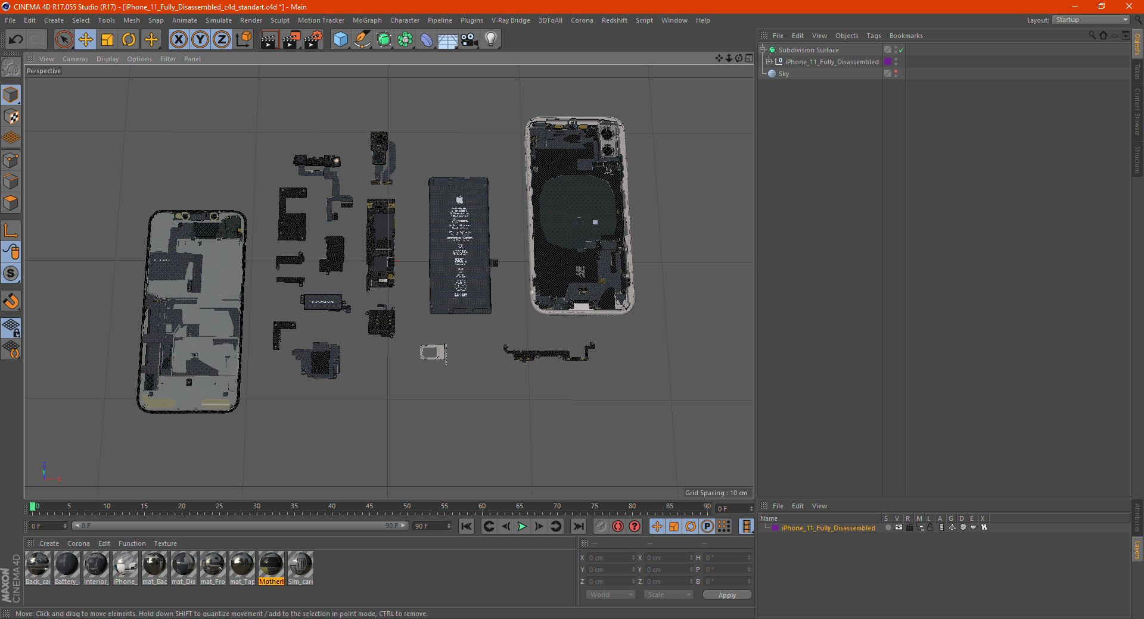Select the Motherboard material thumbnail
1144x619 pixels.
coord(271,568)
